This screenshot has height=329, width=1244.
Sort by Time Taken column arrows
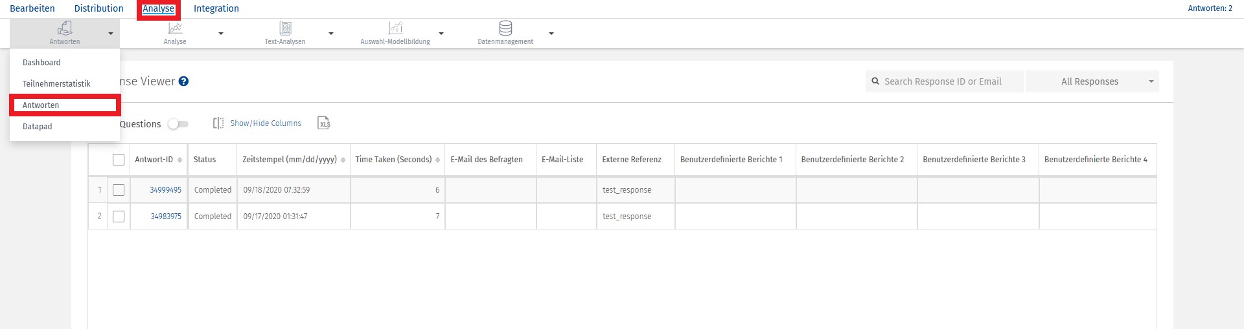pos(437,160)
